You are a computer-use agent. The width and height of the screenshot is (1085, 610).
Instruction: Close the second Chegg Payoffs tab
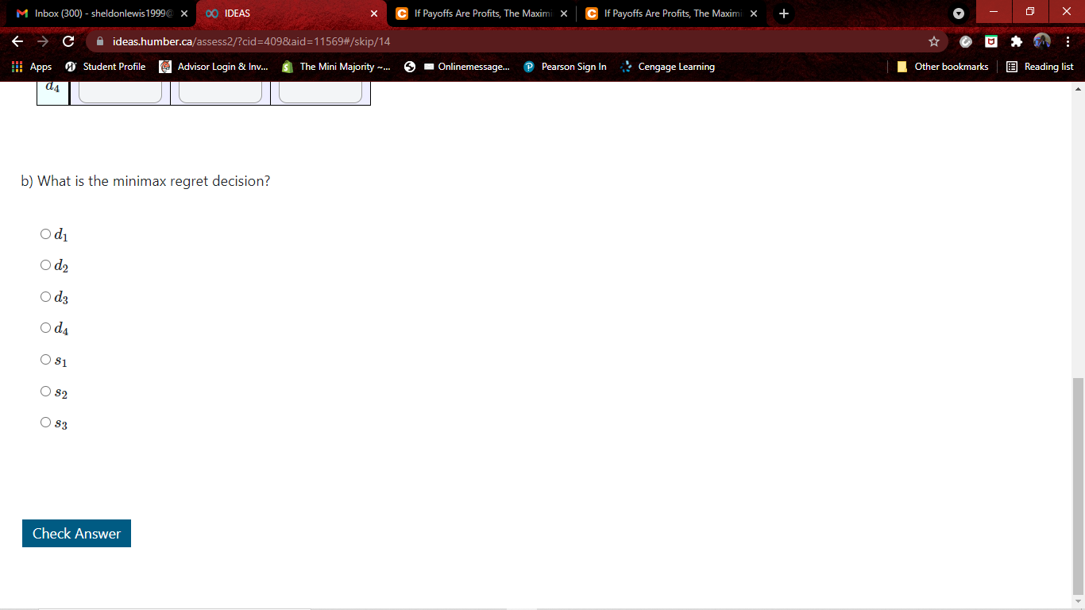click(x=754, y=14)
